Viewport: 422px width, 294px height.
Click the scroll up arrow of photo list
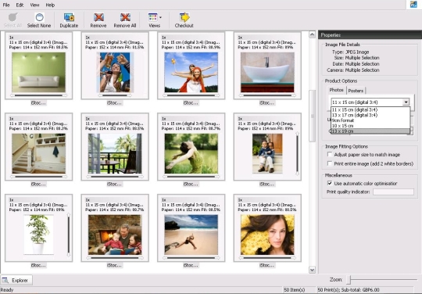312,34
